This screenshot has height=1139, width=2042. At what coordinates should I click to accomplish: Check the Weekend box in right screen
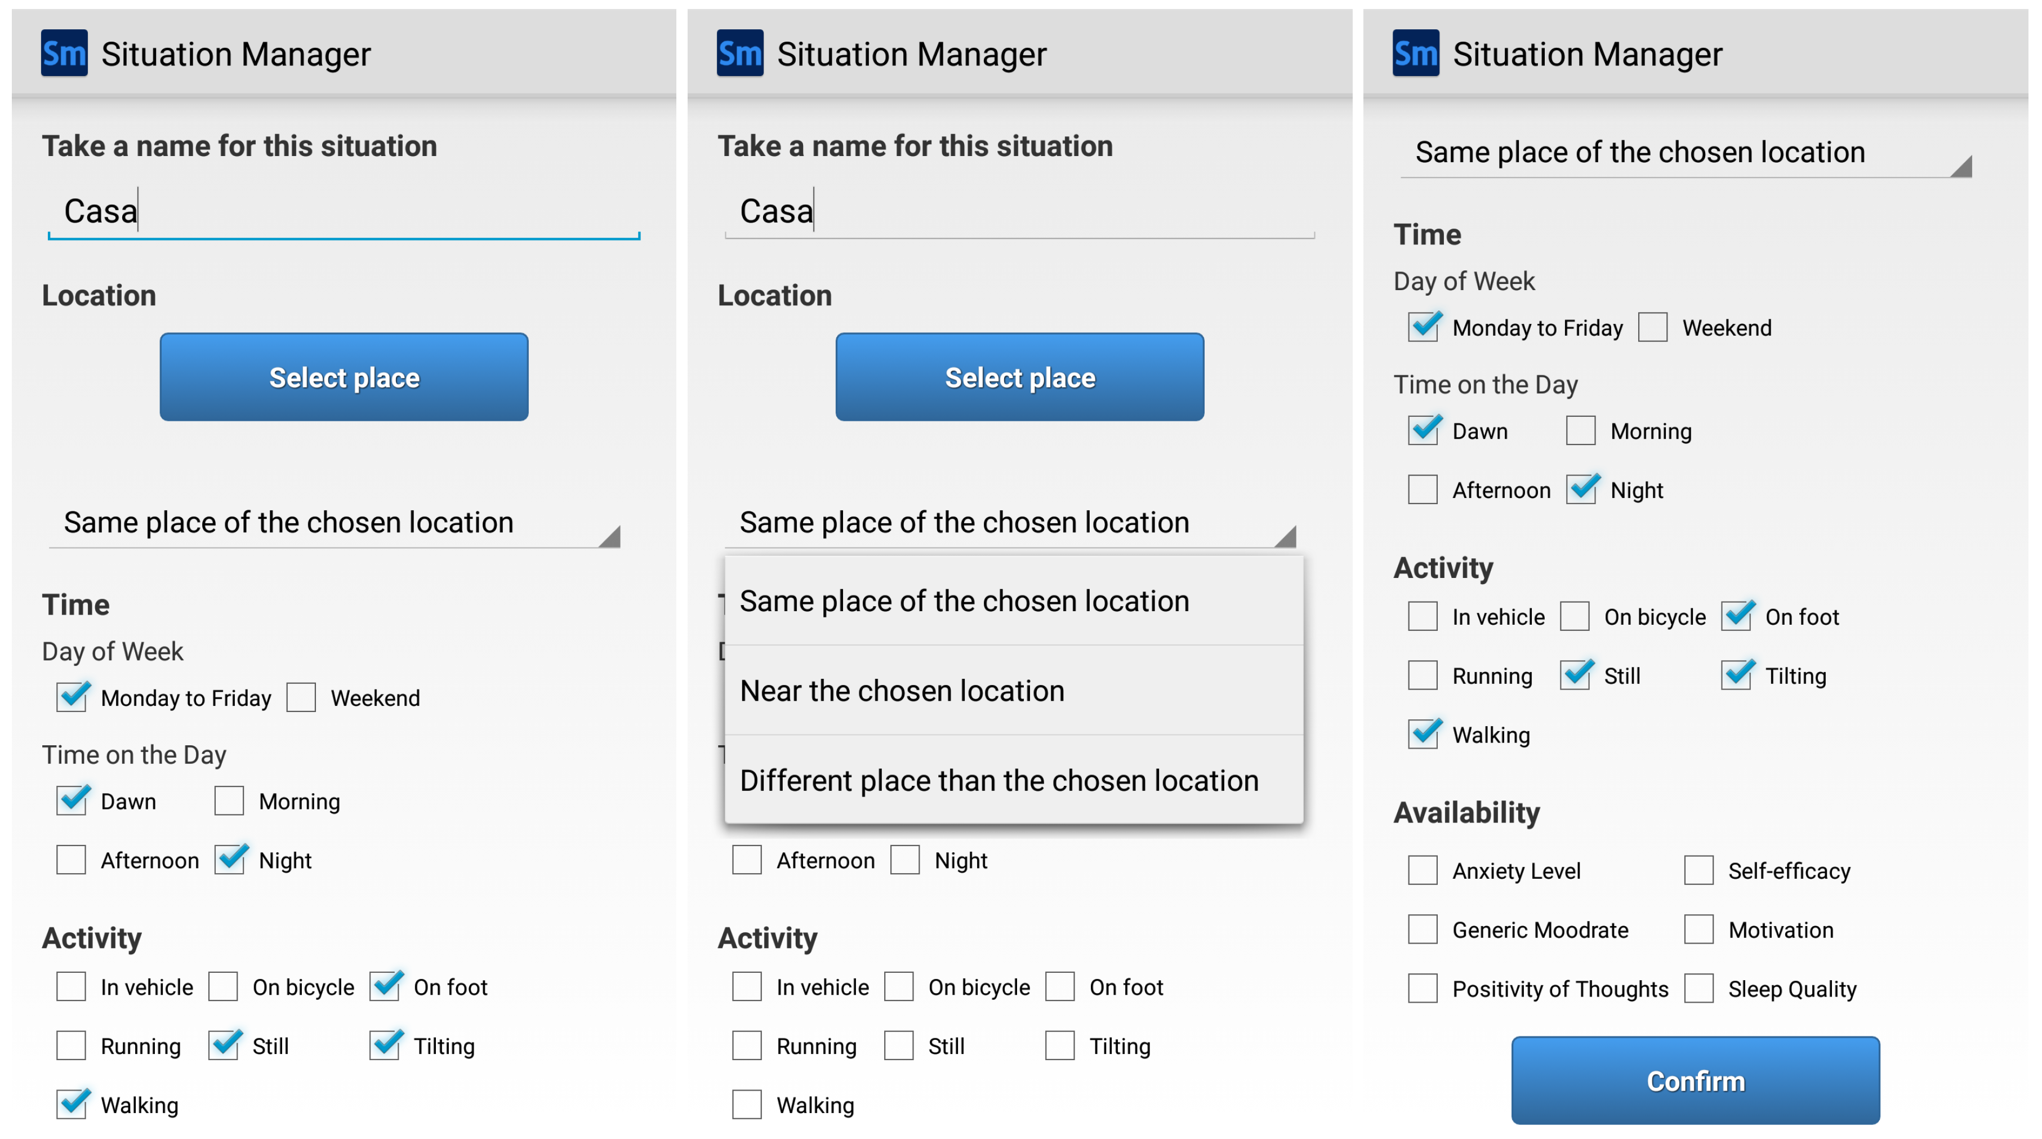pyautogui.click(x=1653, y=327)
